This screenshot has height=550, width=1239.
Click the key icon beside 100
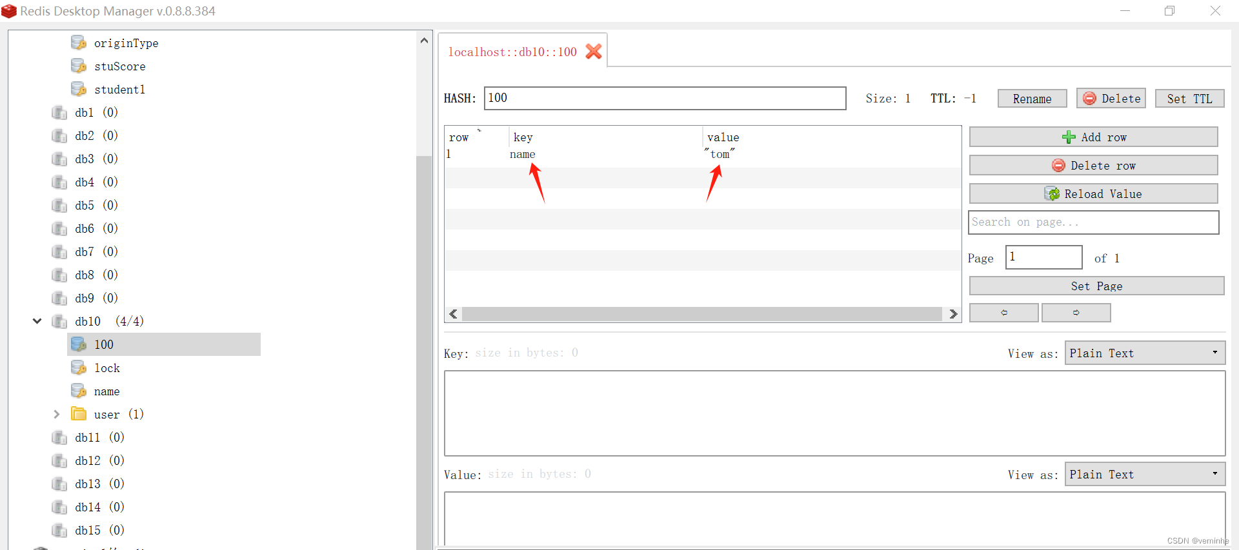[79, 344]
